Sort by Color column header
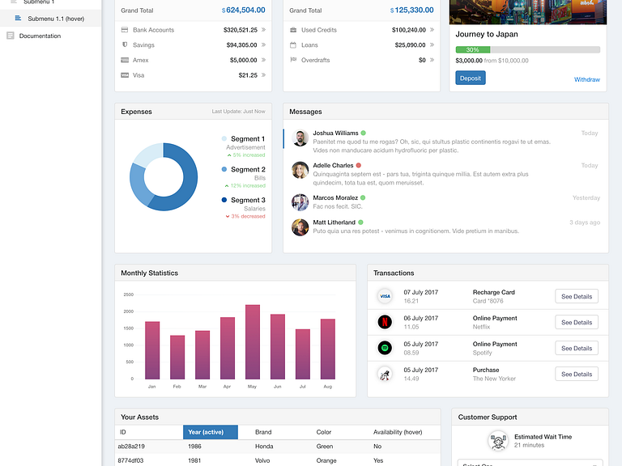This screenshot has width=622, height=466. point(324,432)
